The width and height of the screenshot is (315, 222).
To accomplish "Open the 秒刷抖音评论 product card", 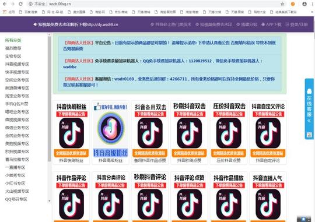I will point(150,197).
